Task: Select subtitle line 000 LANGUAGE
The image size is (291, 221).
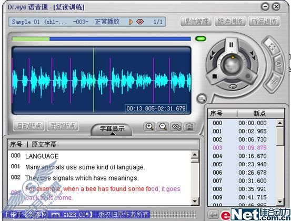Action: point(99,156)
